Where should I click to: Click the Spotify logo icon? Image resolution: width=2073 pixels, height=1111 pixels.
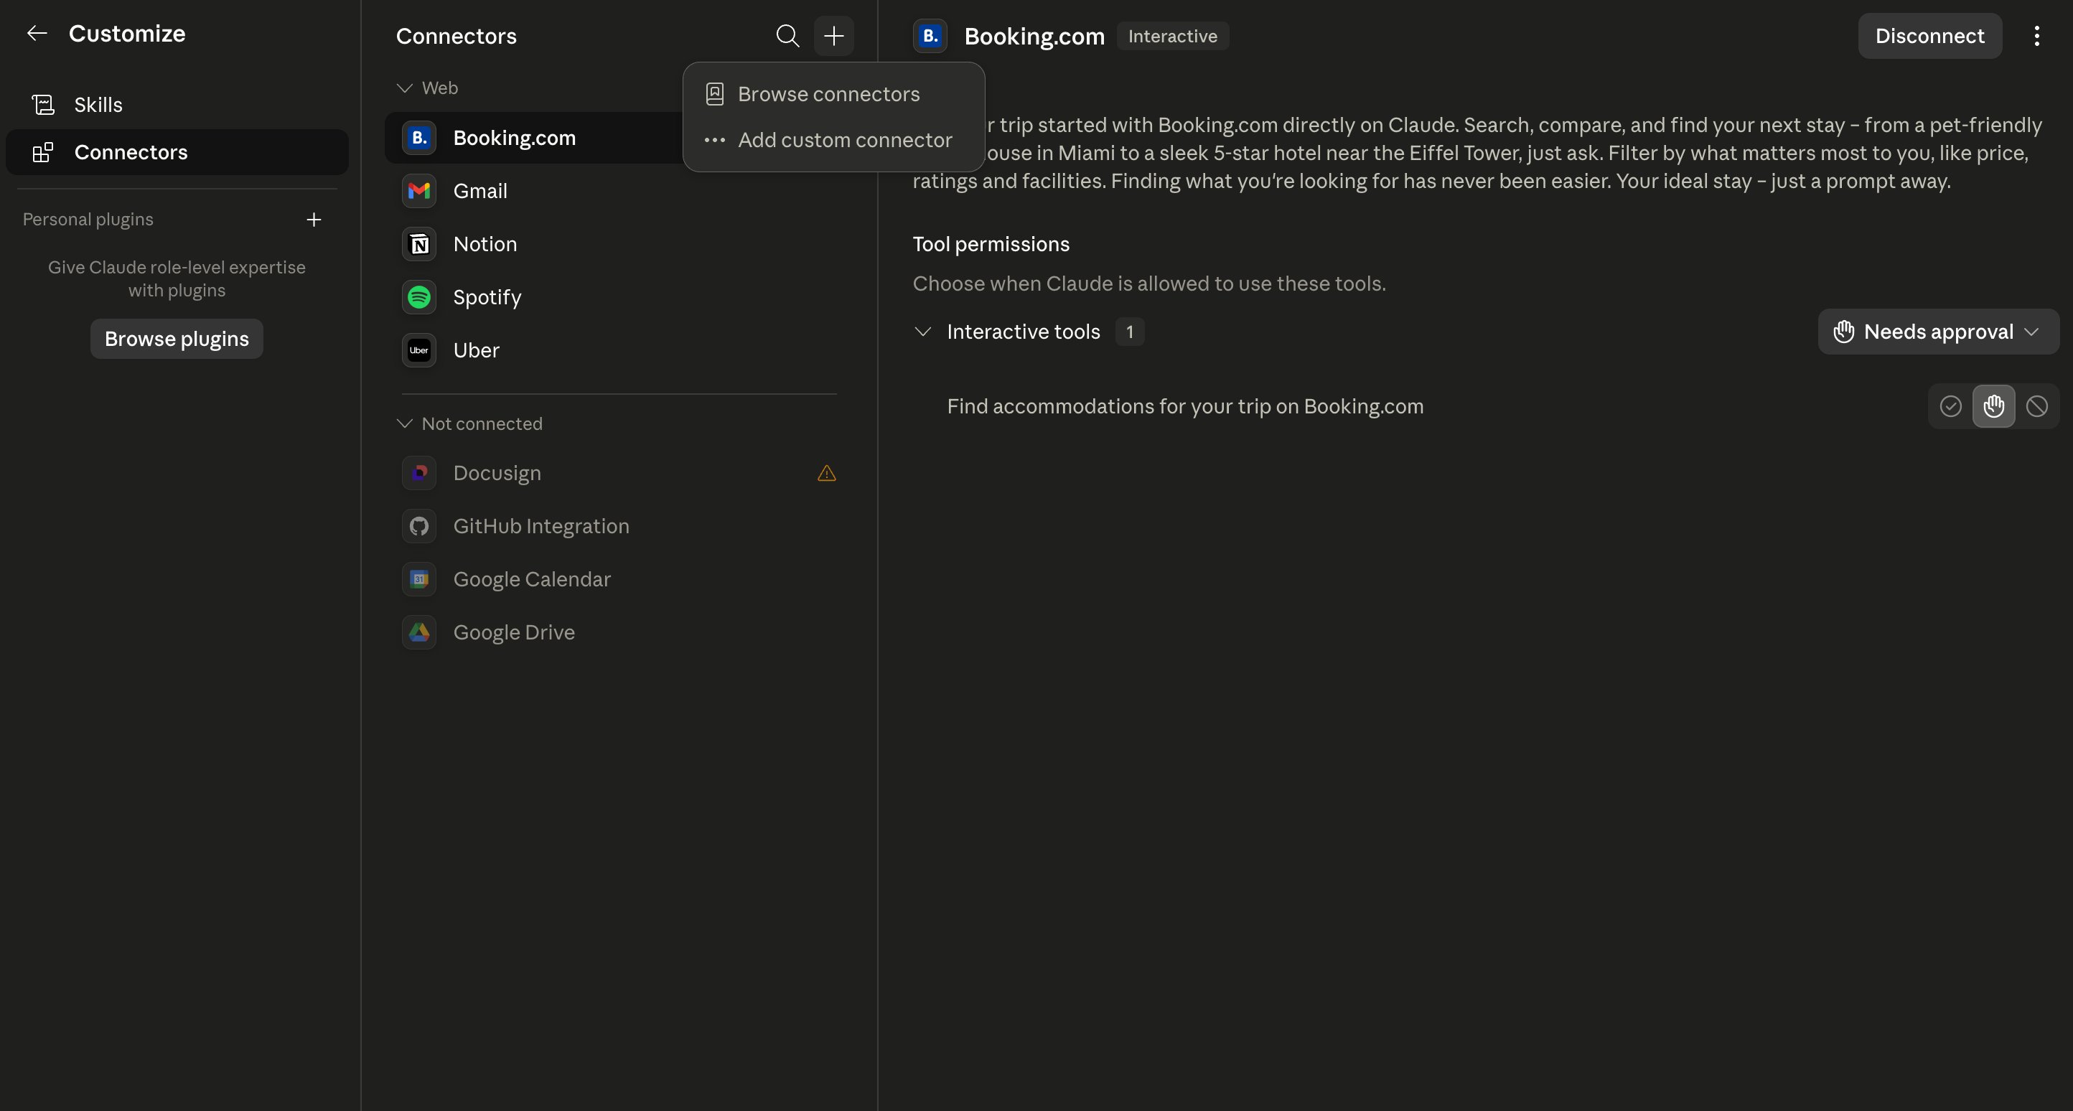[419, 298]
